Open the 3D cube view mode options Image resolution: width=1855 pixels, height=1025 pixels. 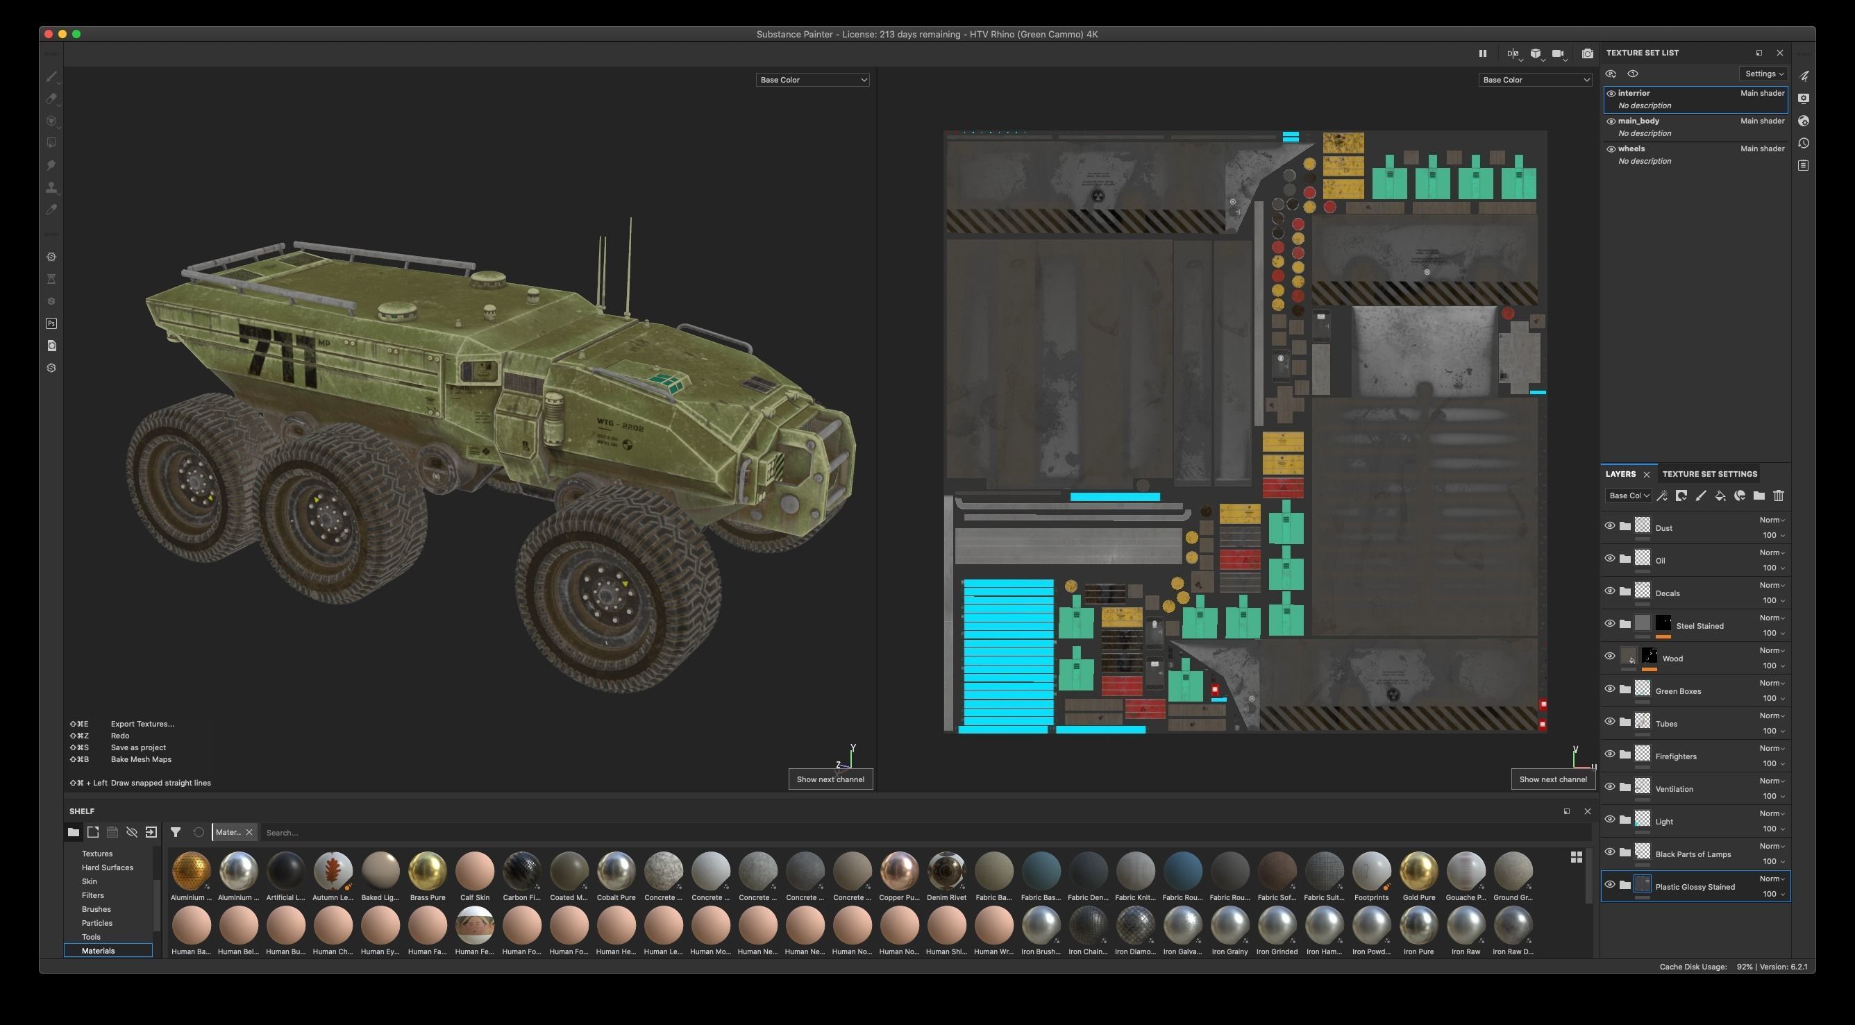pyautogui.click(x=1536, y=54)
